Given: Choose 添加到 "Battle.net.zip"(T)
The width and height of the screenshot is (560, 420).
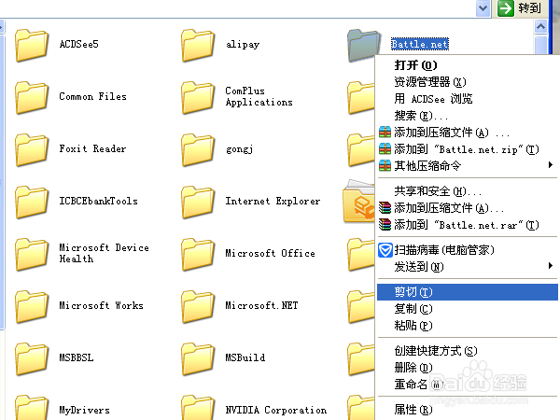Looking at the screenshot, I should (468, 149).
